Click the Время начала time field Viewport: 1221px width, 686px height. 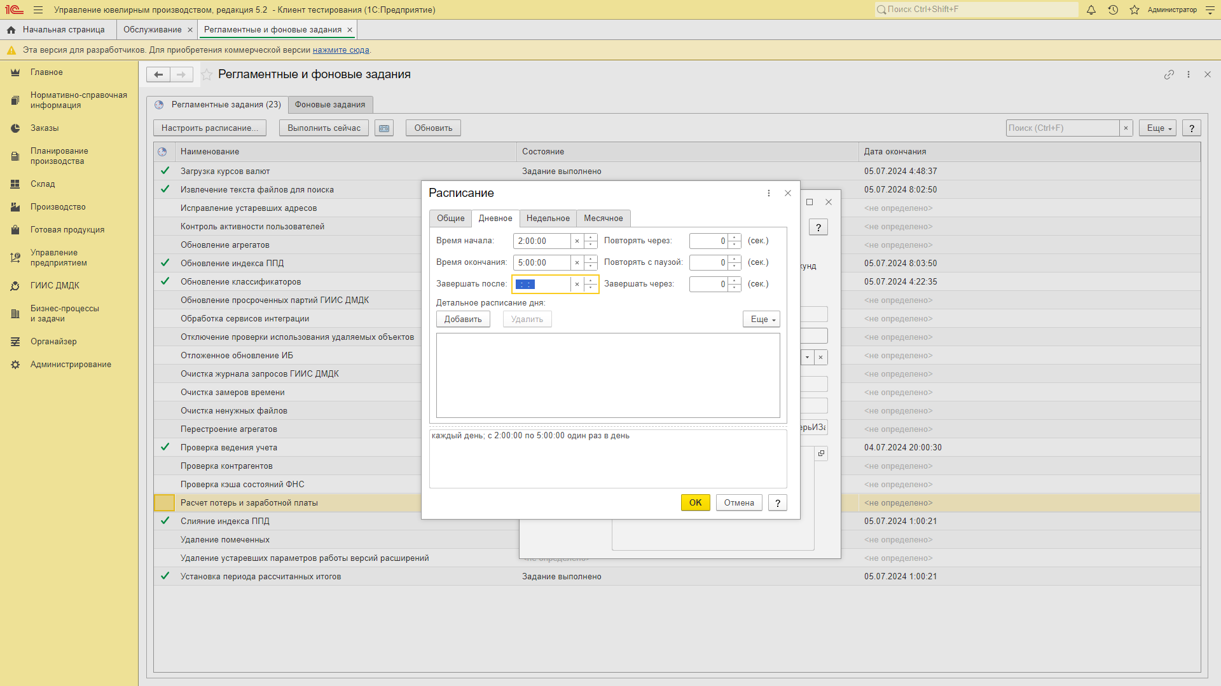click(542, 241)
